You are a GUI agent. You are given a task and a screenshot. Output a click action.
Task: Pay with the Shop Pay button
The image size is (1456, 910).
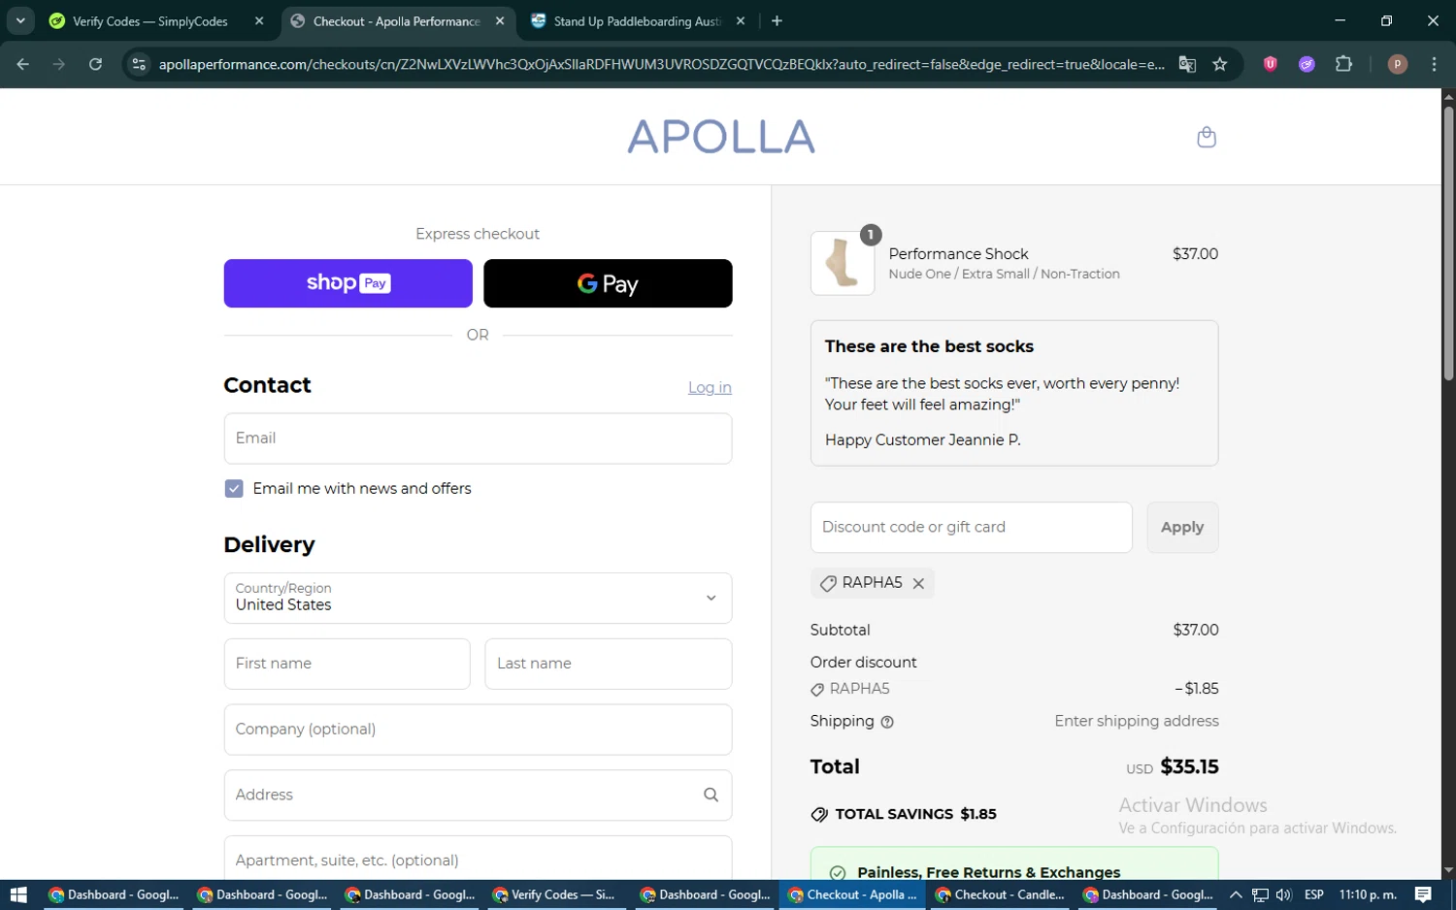(x=348, y=283)
